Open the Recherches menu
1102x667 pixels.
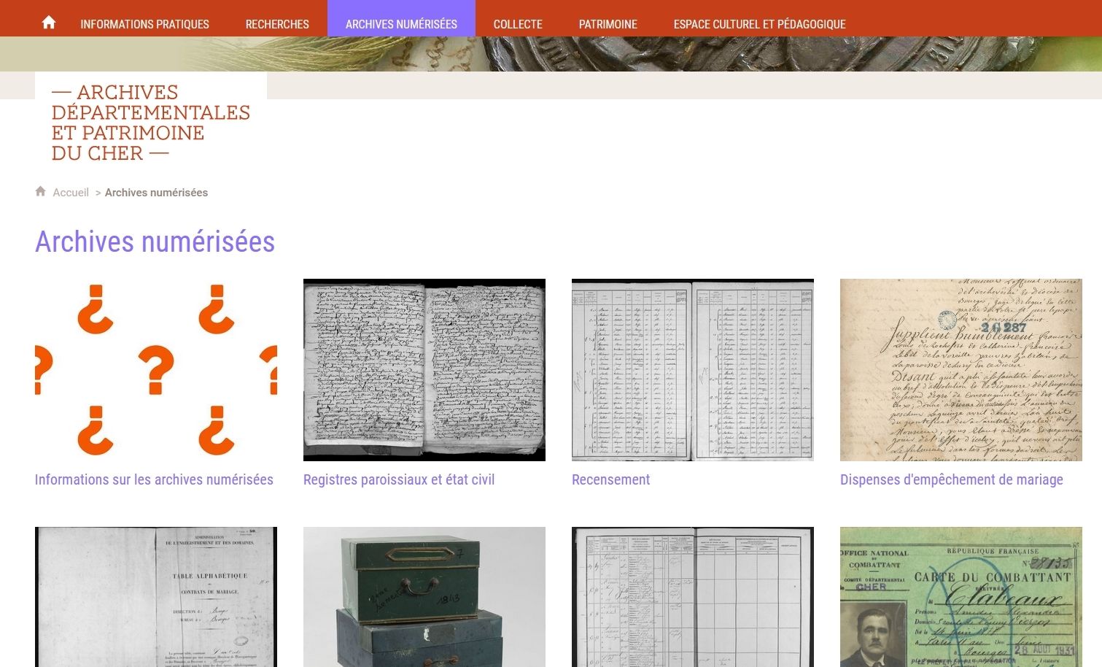pyautogui.click(x=277, y=24)
